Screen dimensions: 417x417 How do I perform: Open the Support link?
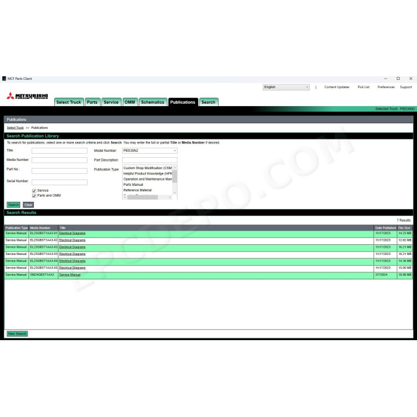point(406,87)
